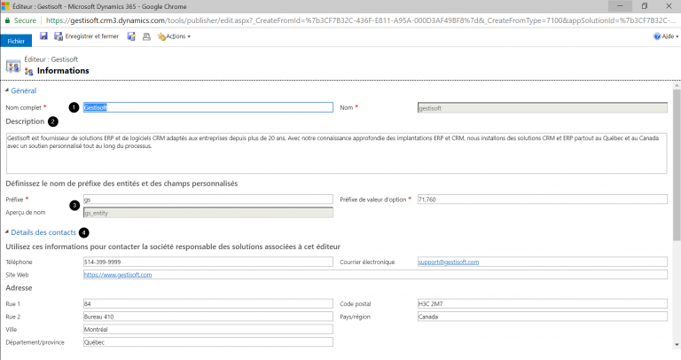Click the Nom field containing gestisoft
This screenshot has width=681, height=360.
543,107
